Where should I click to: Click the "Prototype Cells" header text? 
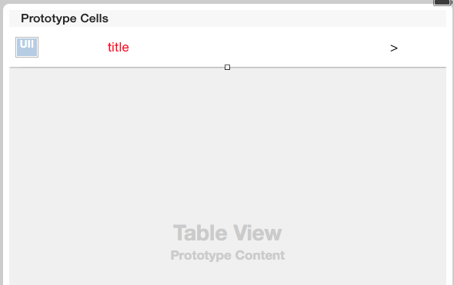(x=65, y=18)
